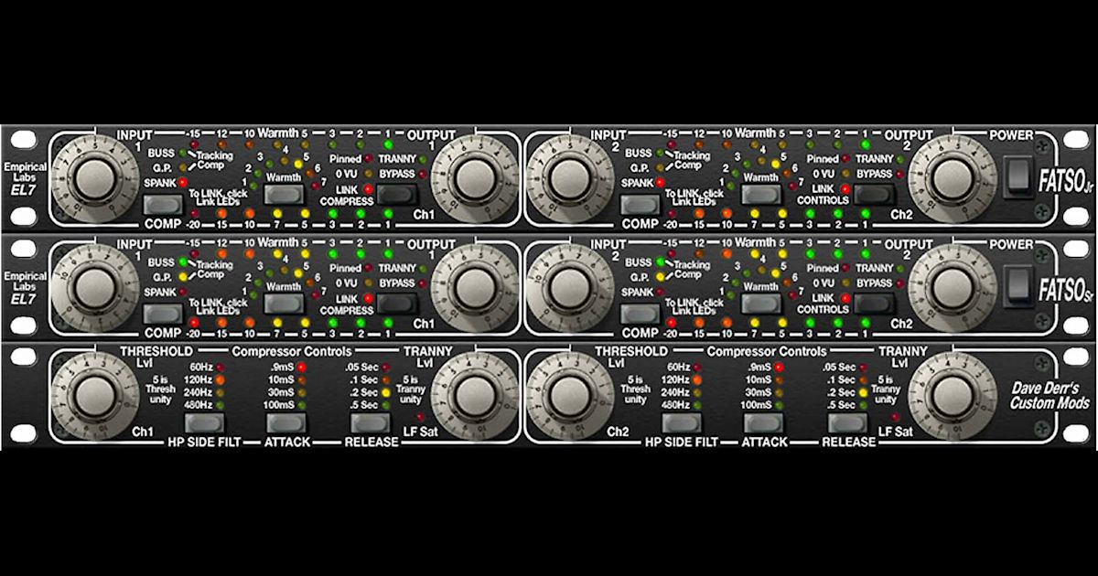
Task: Click the SPANK LED on FATSO Jr Ch1
Action: coord(183,184)
